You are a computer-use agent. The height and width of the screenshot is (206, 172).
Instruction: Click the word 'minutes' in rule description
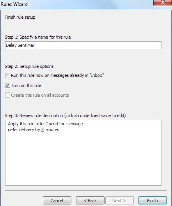pyautogui.click(x=52, y=130)
